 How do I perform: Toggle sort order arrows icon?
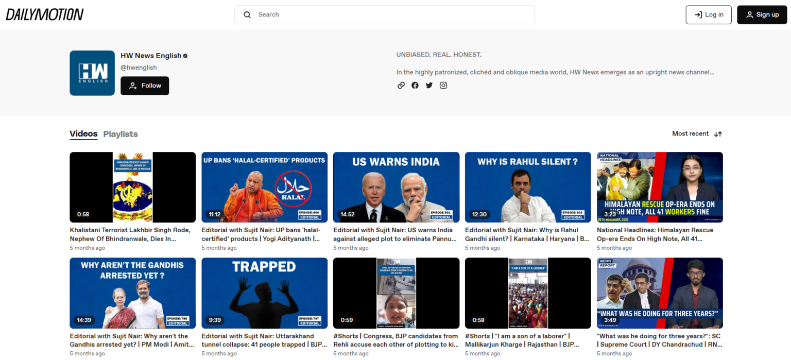(718, 134)
